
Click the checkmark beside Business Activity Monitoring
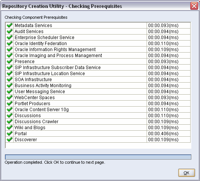click(x=9, y=85)
